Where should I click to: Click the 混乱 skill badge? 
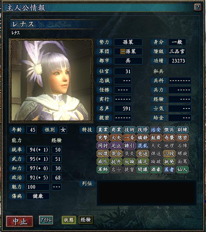[142, 146]
